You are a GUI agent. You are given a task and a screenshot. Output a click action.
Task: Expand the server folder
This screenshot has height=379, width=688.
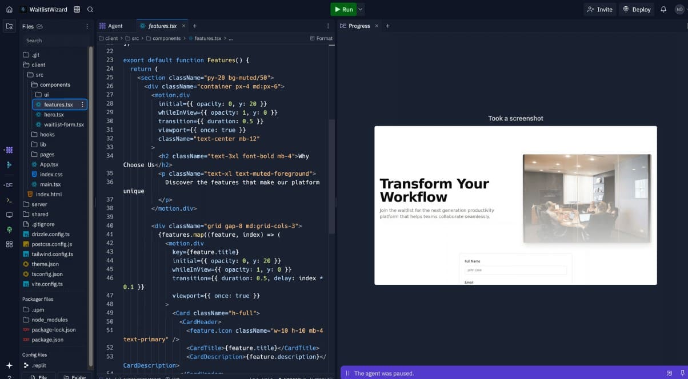coord(39,204)
